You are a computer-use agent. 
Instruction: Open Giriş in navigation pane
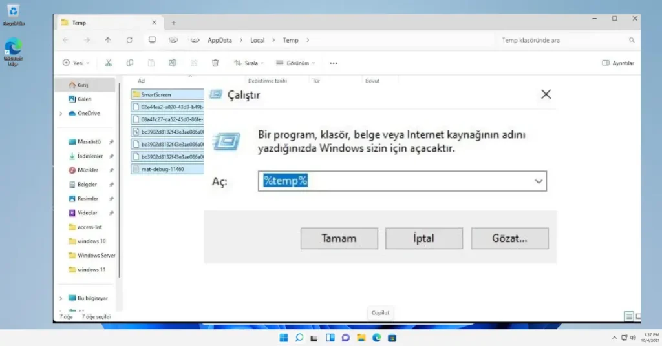click(x=85, y=85)
